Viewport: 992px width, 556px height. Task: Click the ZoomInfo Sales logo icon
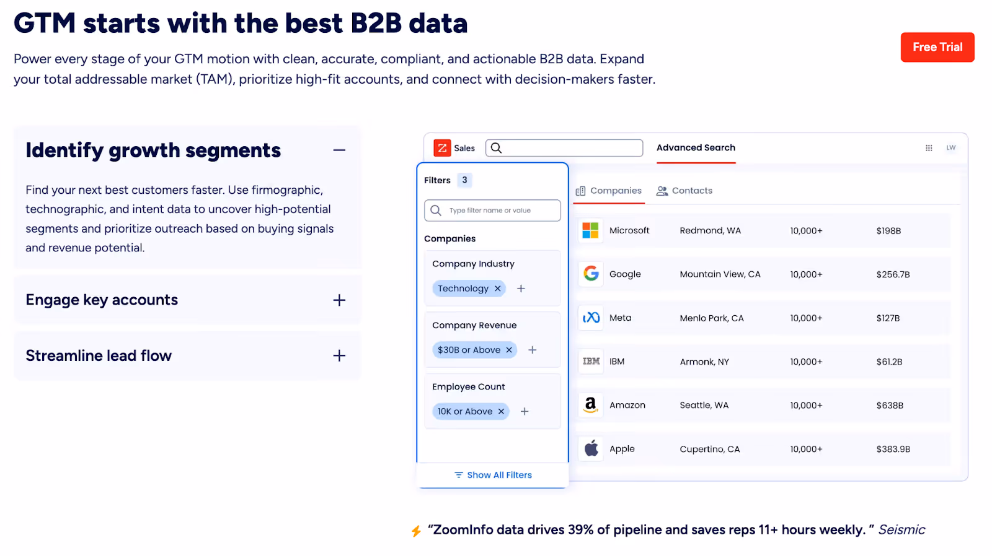tap(442, 148)
